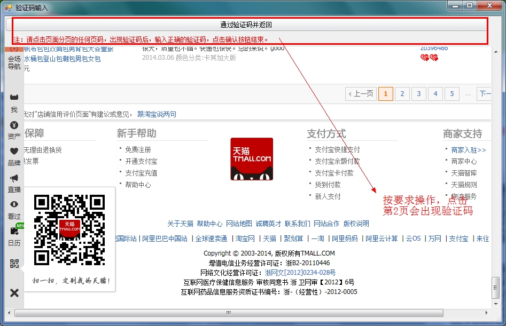Click the 联系我们 footer link
The image size is (506, 326).
(297, 224)
